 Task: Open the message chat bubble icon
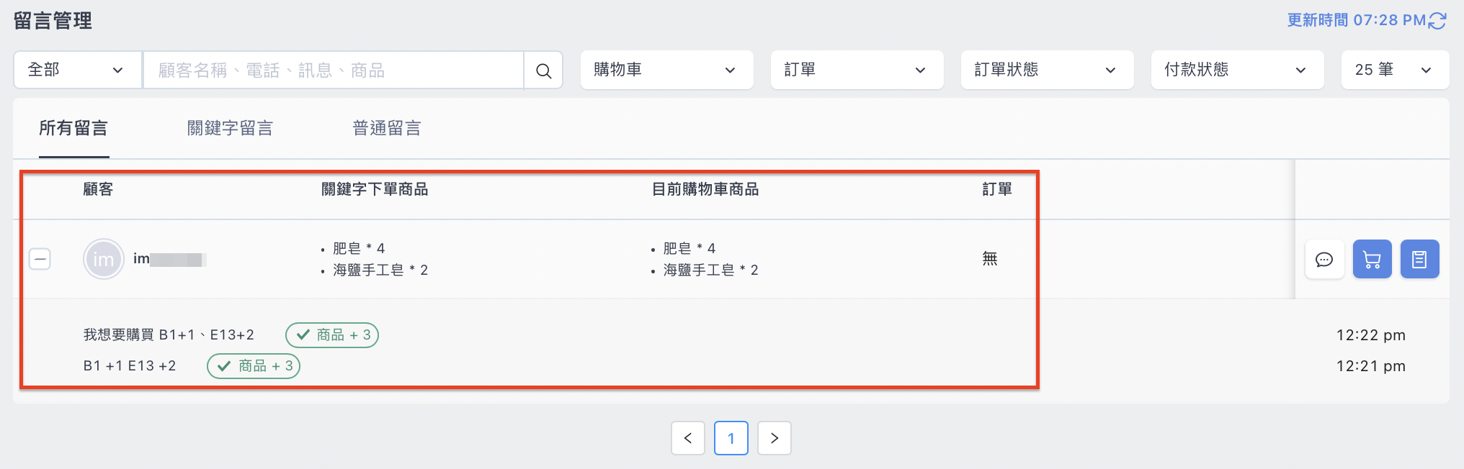pyautogui.click(x=1324, y=259)
